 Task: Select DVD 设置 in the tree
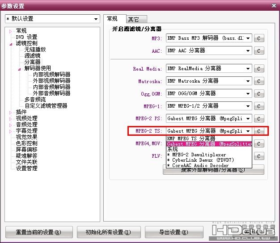(26, 37)
